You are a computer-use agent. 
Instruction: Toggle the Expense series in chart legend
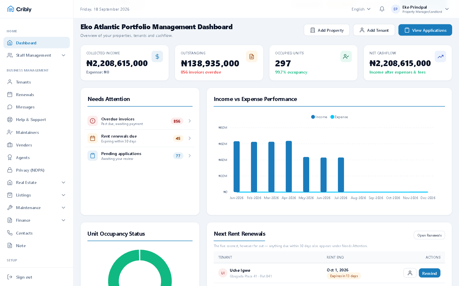(339, 117)
